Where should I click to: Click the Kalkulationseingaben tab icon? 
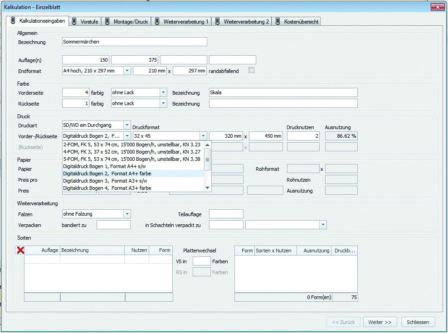[x=14, y=21]
